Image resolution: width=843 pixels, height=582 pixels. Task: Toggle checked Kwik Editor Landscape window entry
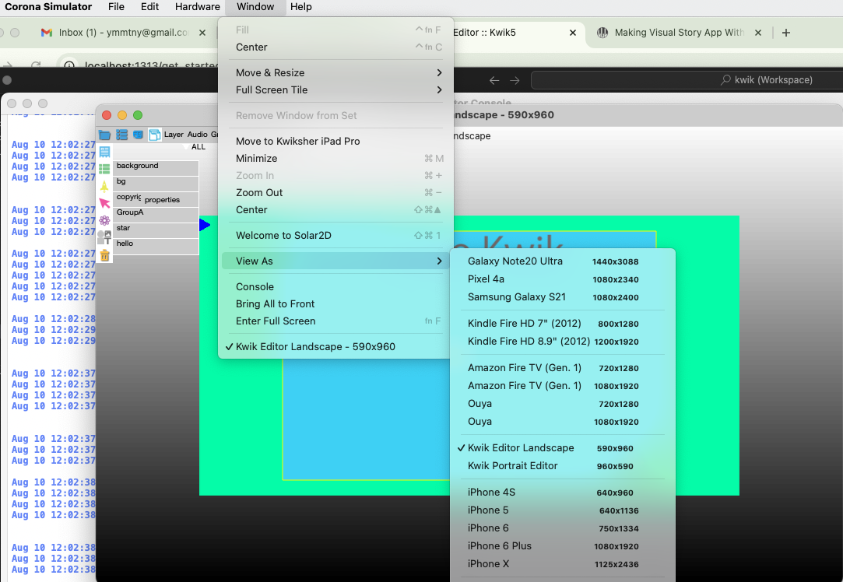336,346
